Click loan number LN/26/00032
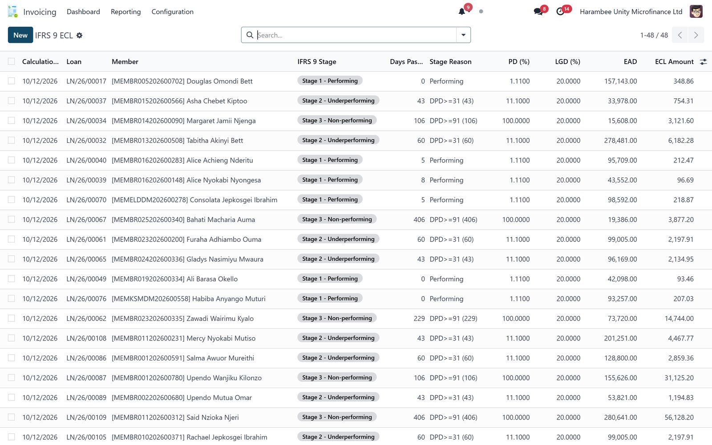 86,141
